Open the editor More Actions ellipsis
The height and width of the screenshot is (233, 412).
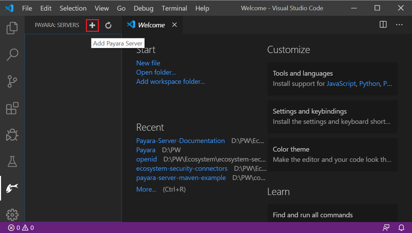pos(399,25)
